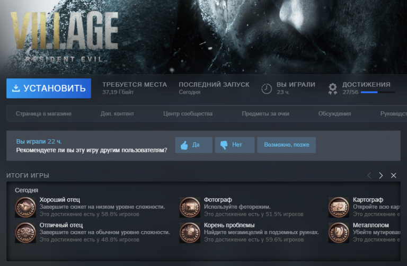Viewport: 407px width, 266px height.
Task: Click the Хороший отец achievement icon
Action: click(25, 207)
